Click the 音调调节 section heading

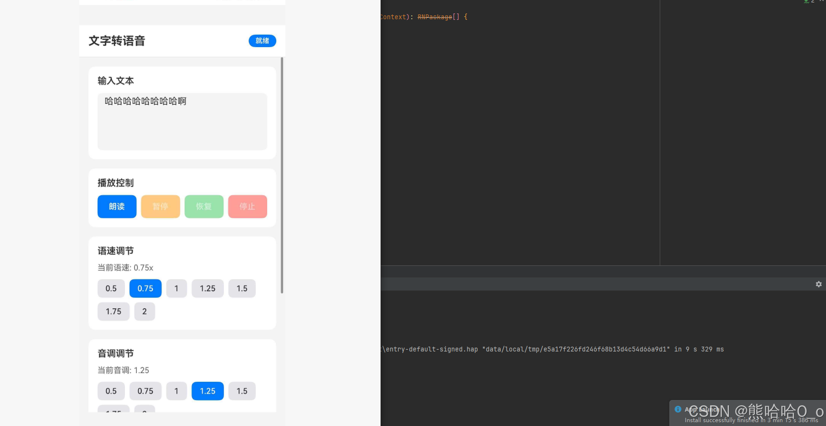pos(116,353)
